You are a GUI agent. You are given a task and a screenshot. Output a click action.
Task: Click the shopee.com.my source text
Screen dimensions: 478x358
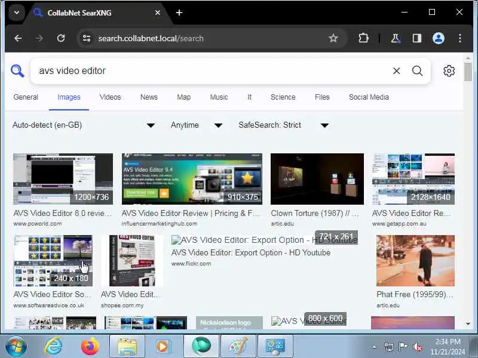click(x=122, y=305)
